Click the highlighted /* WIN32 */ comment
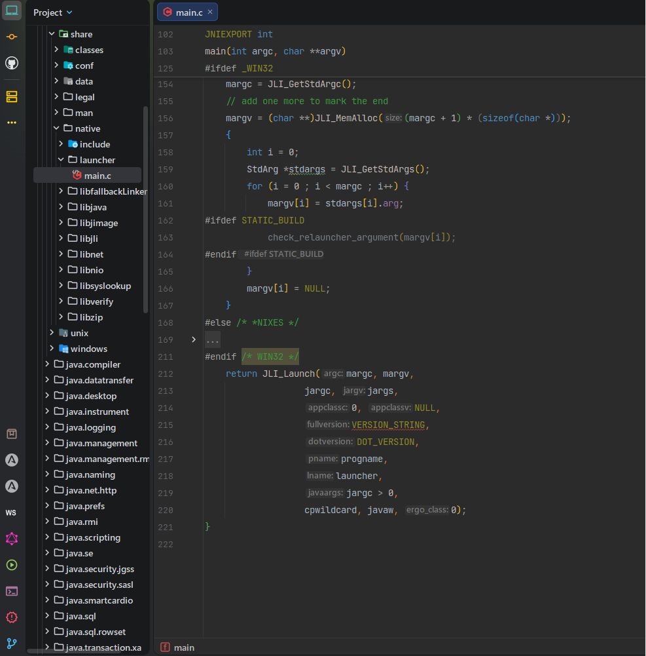Image resolution: width=646 pixels, height=656 pixels. tap(270, 357)
